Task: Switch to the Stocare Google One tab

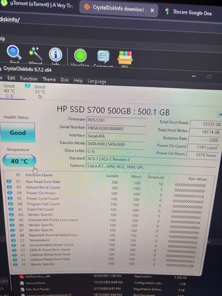Action: pyautogui.click(x=189, y=12)
